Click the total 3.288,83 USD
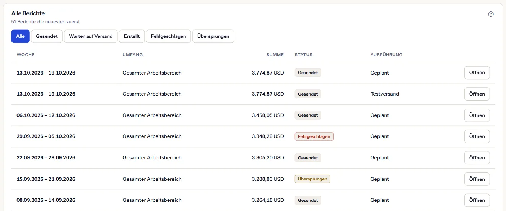506x211 pixels. pos(268,179)
